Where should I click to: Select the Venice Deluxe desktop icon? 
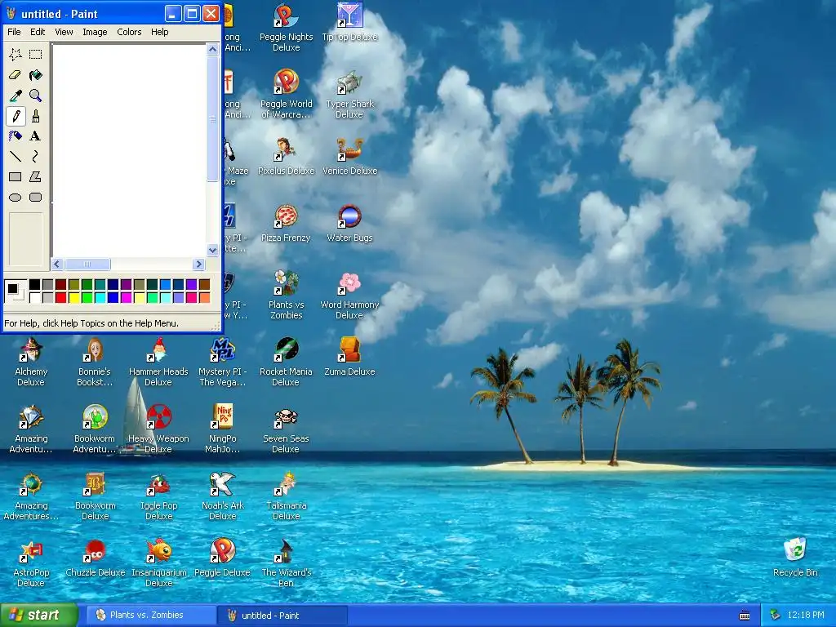349,156
